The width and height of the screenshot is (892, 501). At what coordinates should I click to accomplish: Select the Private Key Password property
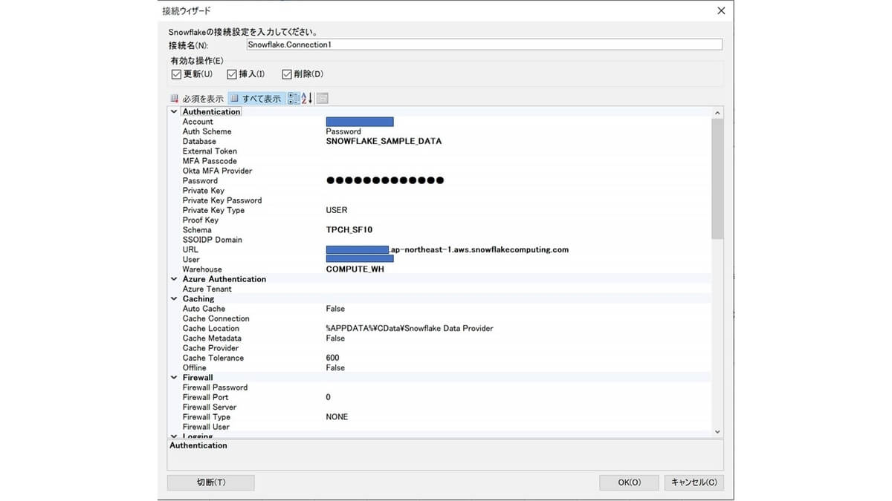[222, 200]
